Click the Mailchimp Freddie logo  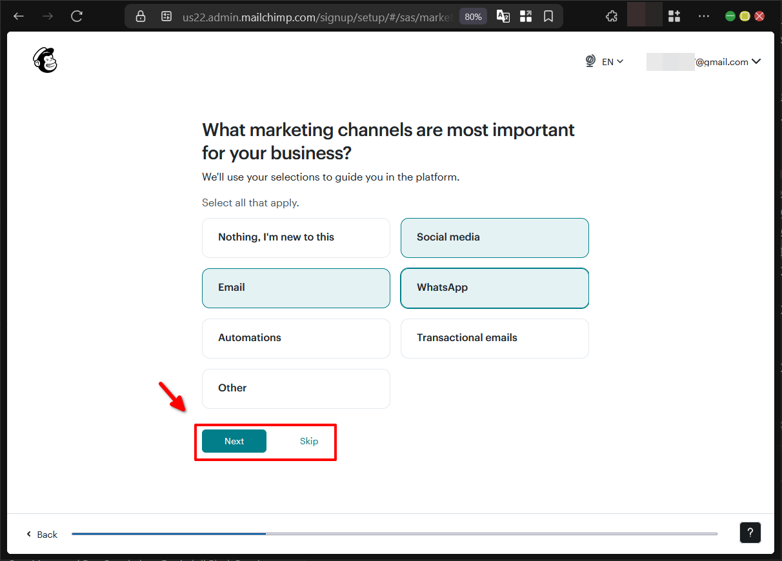pyautogui.click(x=44, y=59)
